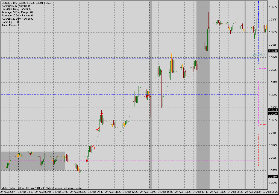Image resolution: width=279 pixels, height=195 pixels.
Task: Click the "24 Aug 08:25" time axis label
Action: [78, 192]
